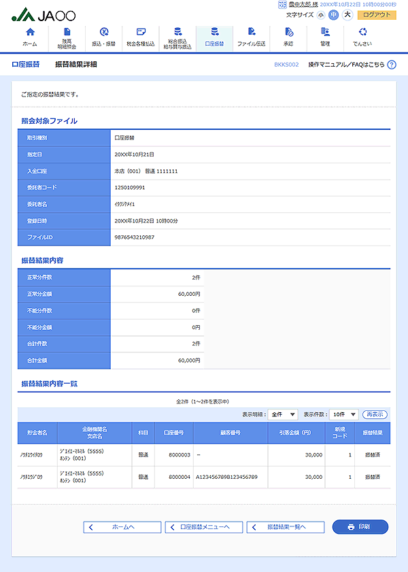
Task: Click 指定日 value 20XX年10月21日
Action: point(134,154)
